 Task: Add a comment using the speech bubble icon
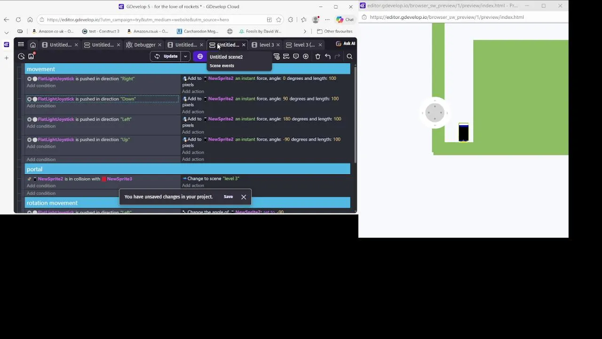click(x=296, y=56)
